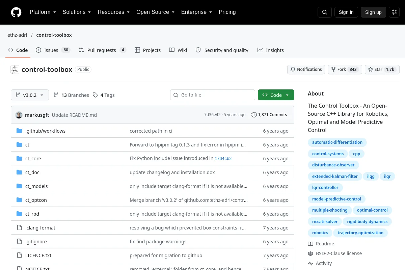Click the .clang-format file icon

19,227
